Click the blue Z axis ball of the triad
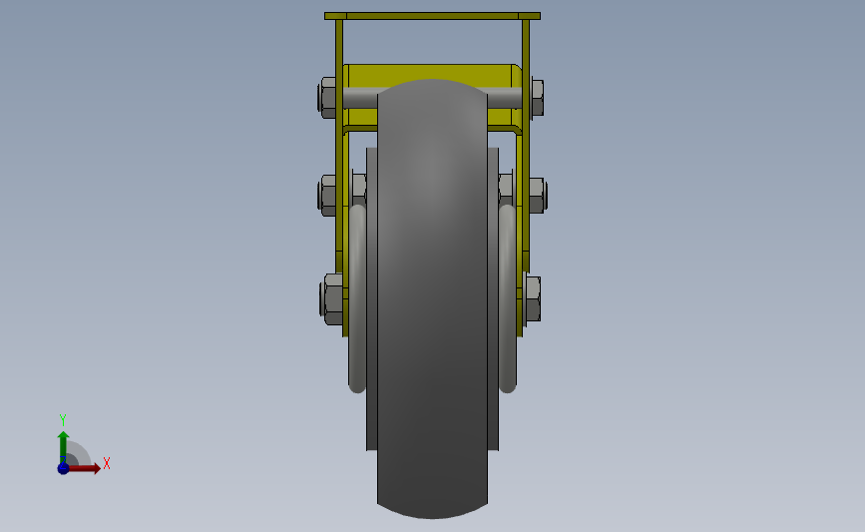 tap(63, 468)
